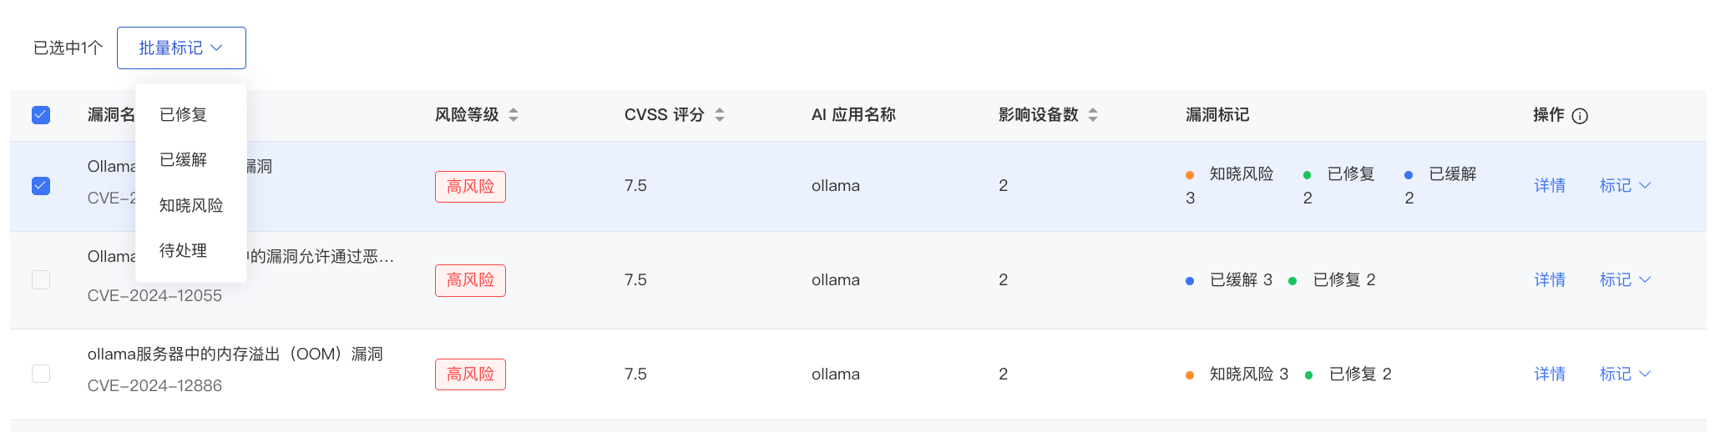Click blue 已缓解 dot in second row
Viewport: 1720px width, 432px height.
coord(1190,281)
